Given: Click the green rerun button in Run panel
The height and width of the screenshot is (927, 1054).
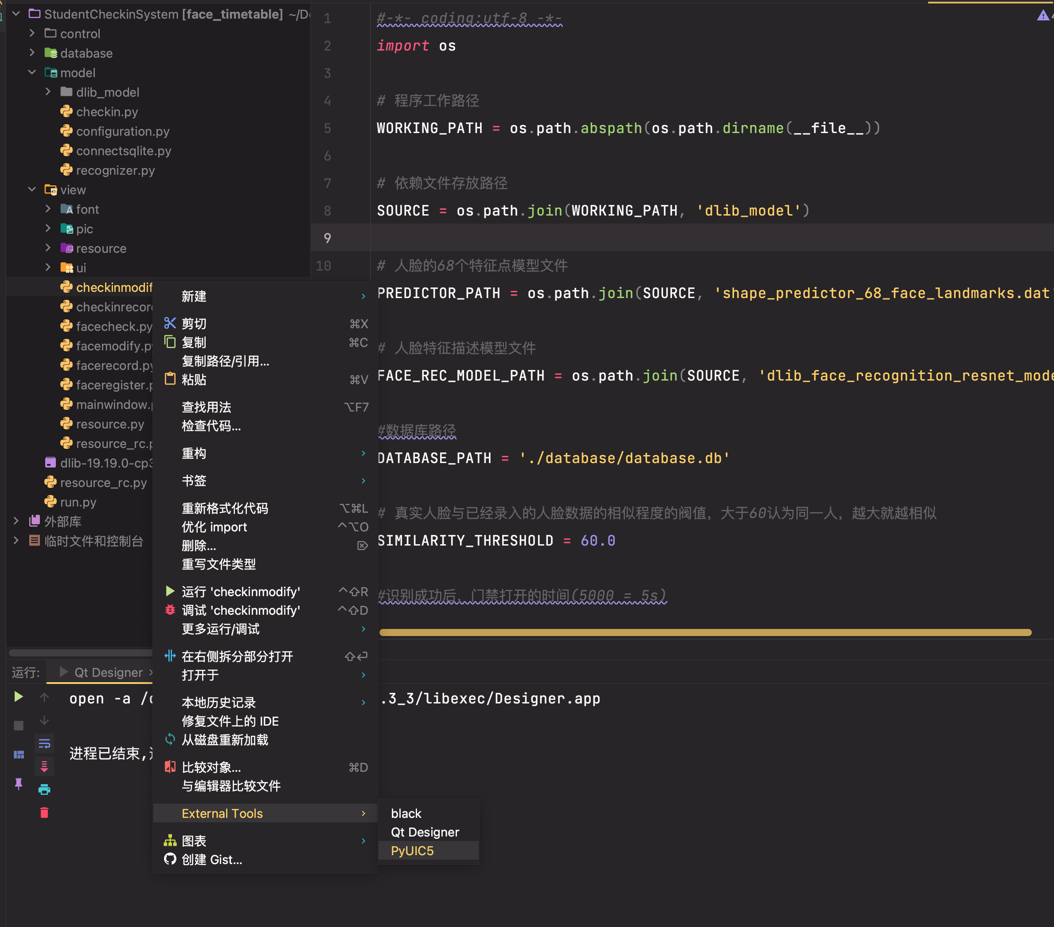Looking at the screenshot, I should pos(19,697).
